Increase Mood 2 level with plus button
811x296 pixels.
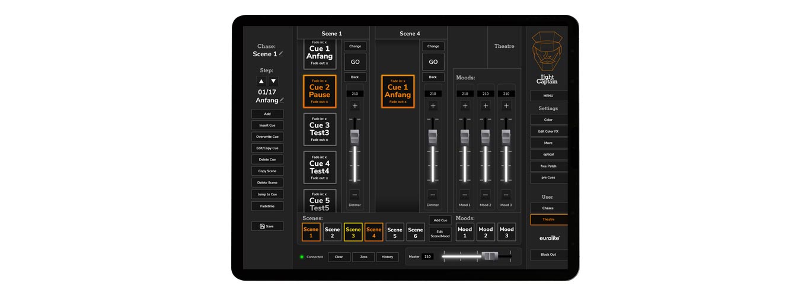[486, 106]
